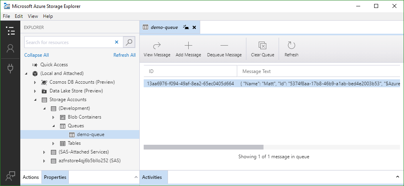Select Quick Access in the tree
The width and height of the screenshot is (404, 186).
[54, 65]
